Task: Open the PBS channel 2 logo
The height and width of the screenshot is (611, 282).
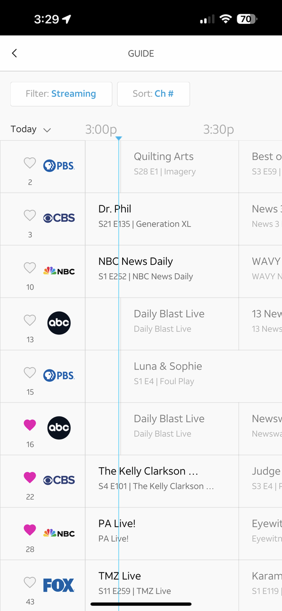Action: (59, 166)
